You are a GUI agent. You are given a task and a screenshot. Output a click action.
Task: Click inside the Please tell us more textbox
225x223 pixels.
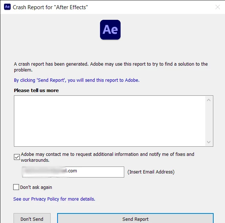[110, 121]
